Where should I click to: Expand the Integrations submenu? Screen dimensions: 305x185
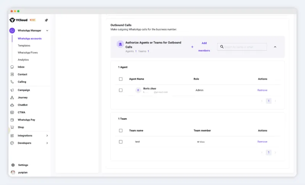pyautogui.click(x=47, y=136)
